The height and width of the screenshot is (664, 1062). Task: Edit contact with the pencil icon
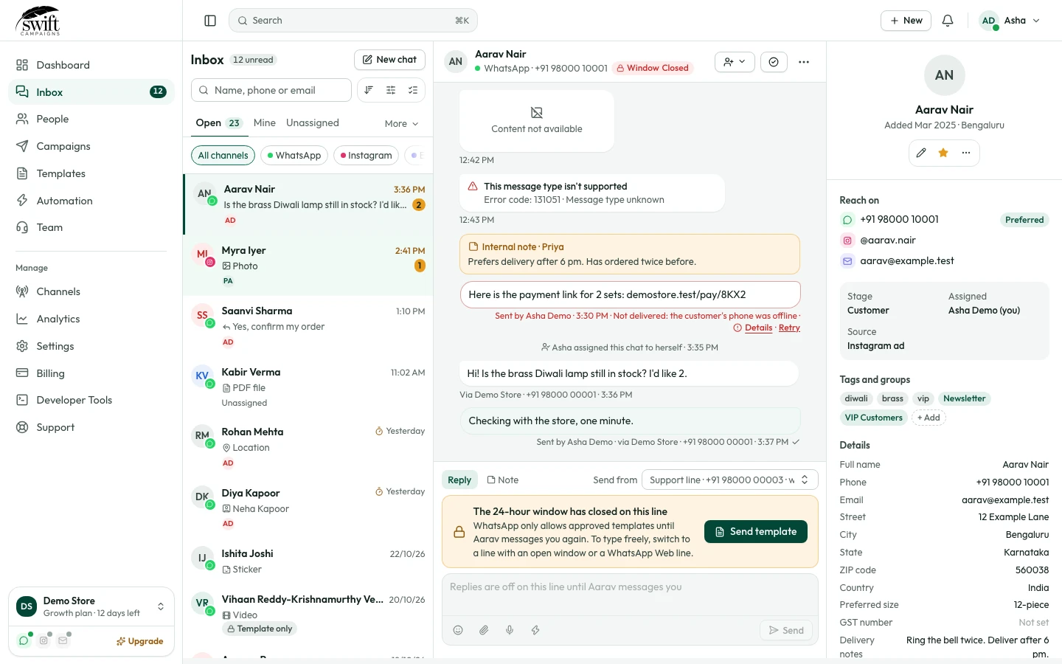921,153
